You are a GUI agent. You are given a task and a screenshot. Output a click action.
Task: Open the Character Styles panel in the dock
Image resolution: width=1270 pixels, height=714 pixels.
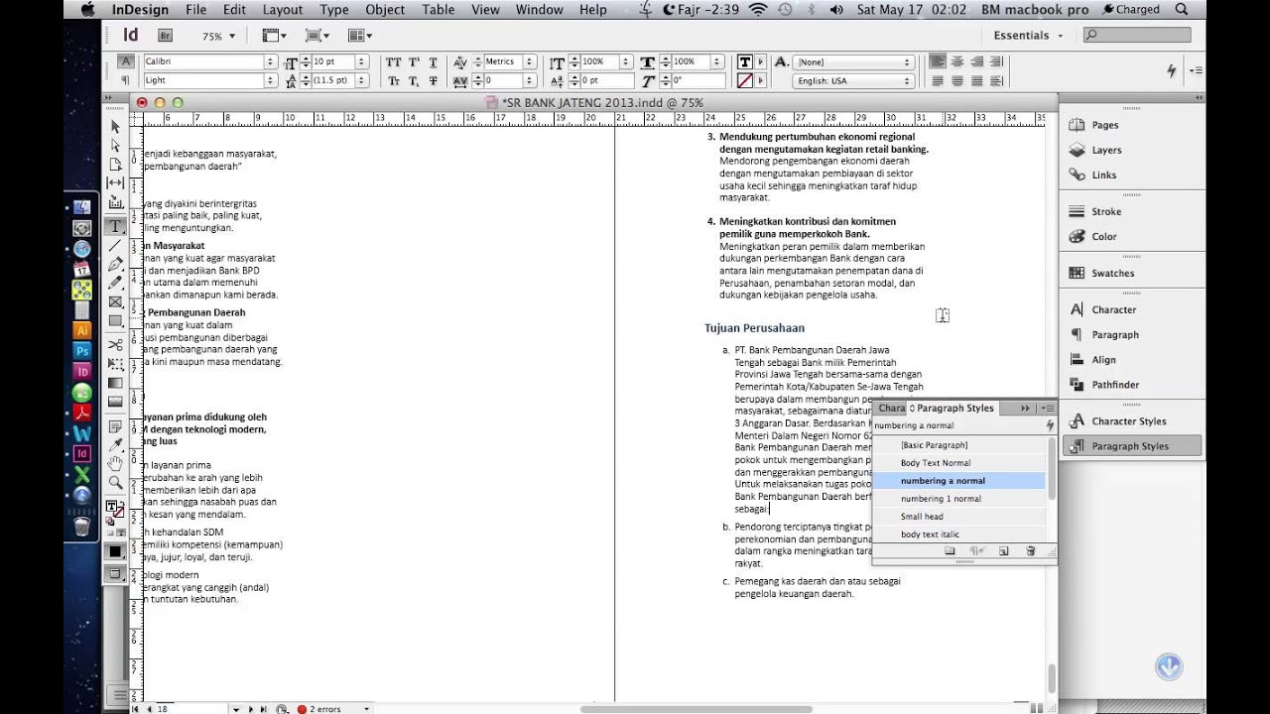tap(1129, 420)
